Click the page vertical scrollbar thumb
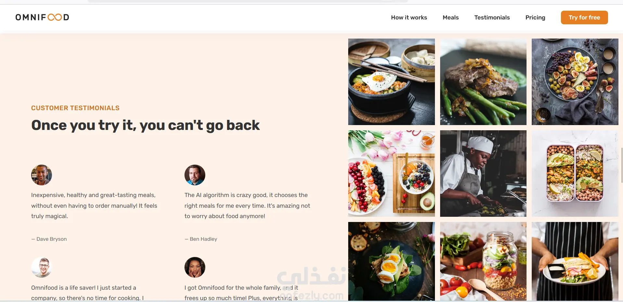Screen dimensions: 623x302 622,165
